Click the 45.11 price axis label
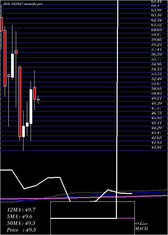 pos(157,123)
